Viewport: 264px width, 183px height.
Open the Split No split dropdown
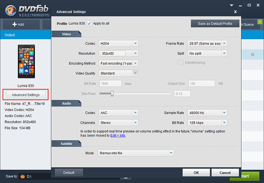pos(224,53)
